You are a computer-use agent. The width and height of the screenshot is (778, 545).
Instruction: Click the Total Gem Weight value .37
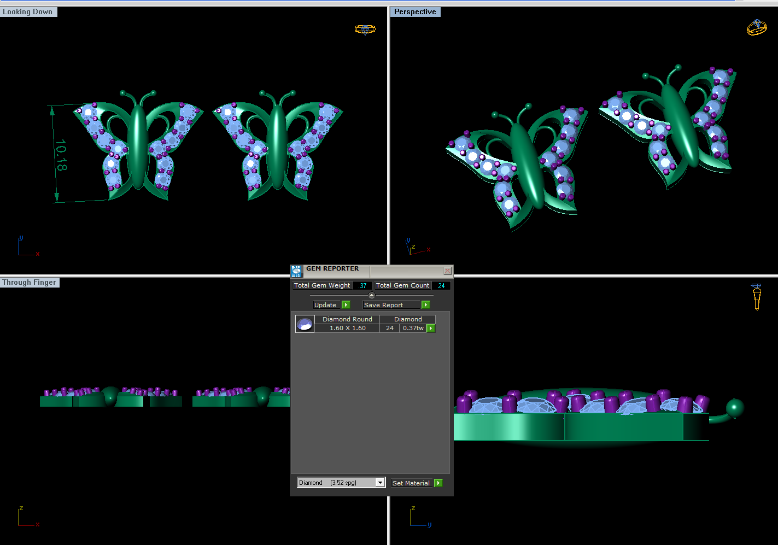(x=362, y=285)
